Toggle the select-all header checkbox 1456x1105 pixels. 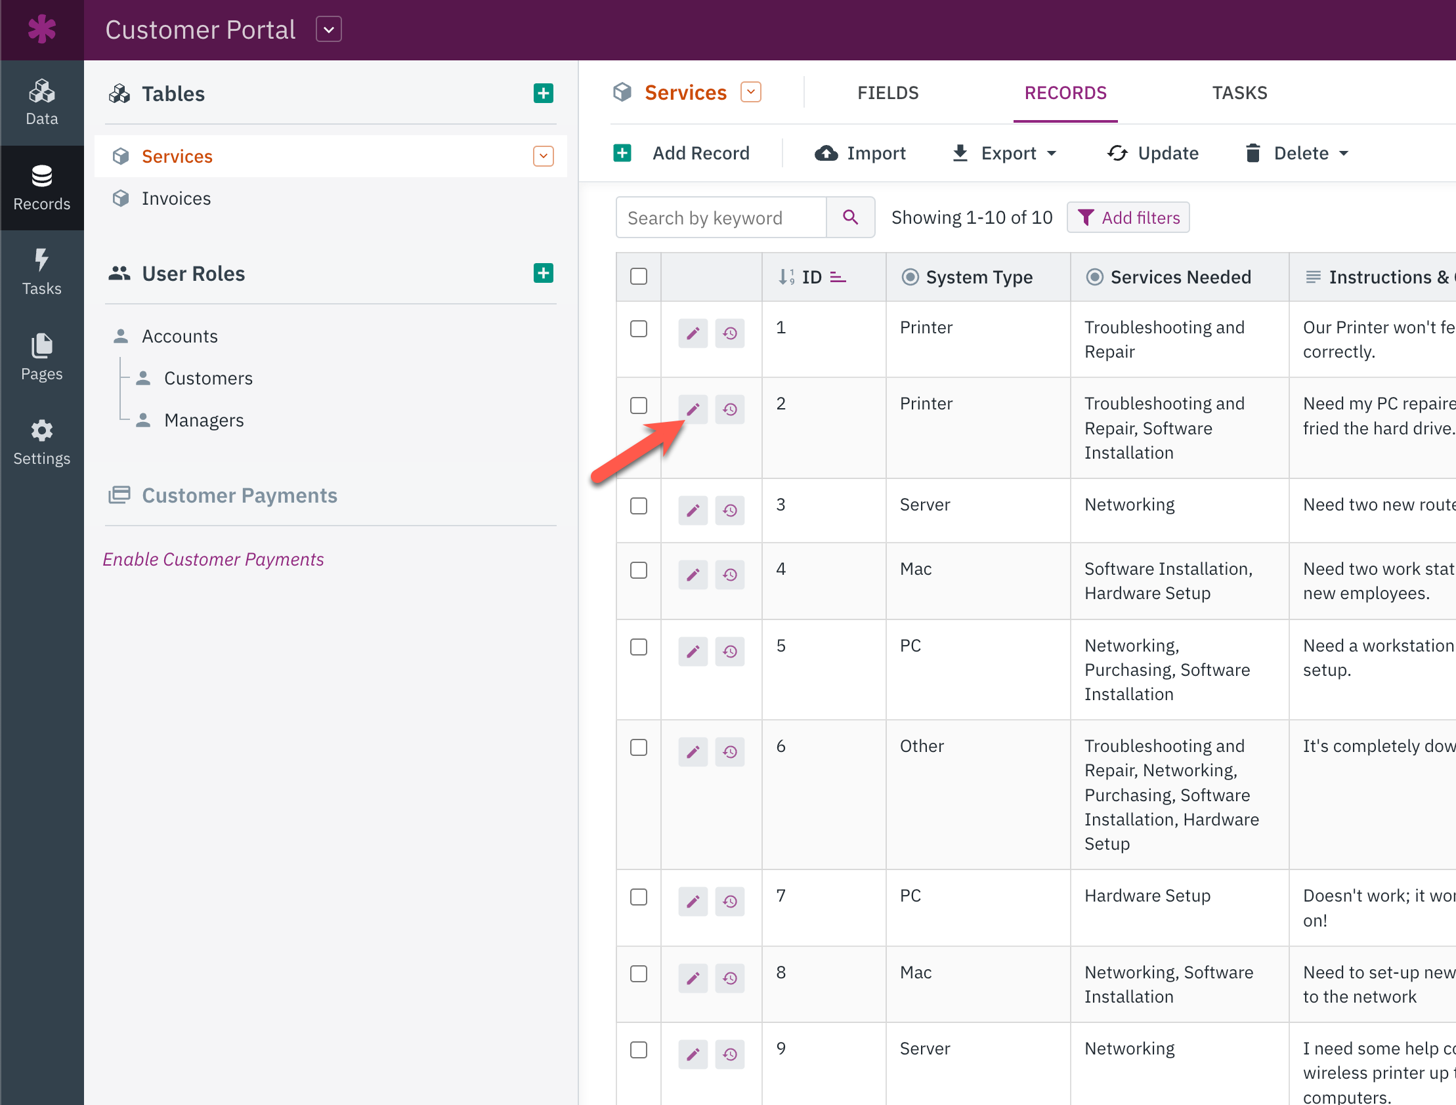coord(639,276)
